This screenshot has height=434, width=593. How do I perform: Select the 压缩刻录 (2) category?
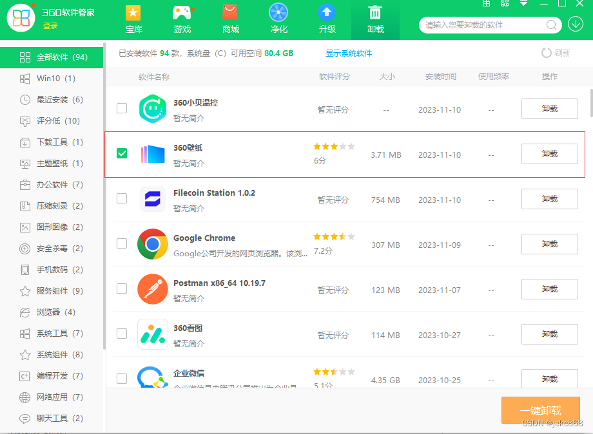(x=52, y=206)
